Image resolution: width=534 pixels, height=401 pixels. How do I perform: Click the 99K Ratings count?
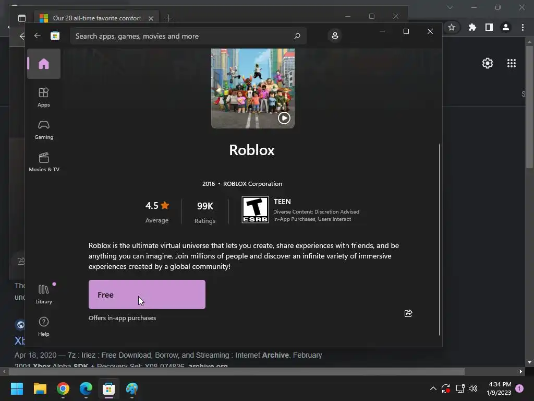(x=205, y=206)
